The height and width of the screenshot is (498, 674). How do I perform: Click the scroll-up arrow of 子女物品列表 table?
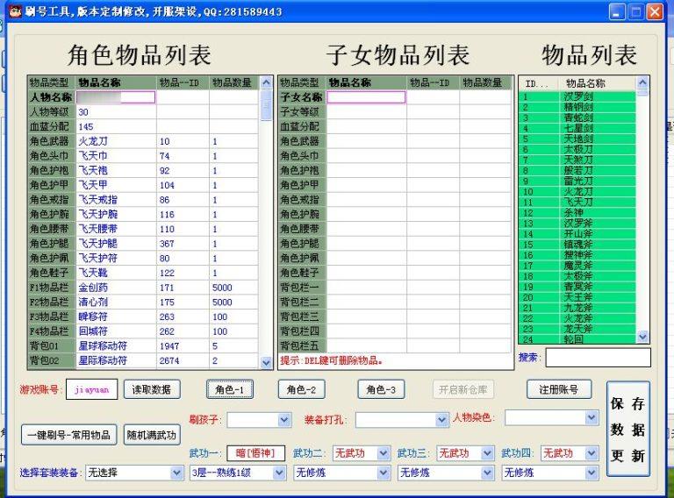[507, 83]
